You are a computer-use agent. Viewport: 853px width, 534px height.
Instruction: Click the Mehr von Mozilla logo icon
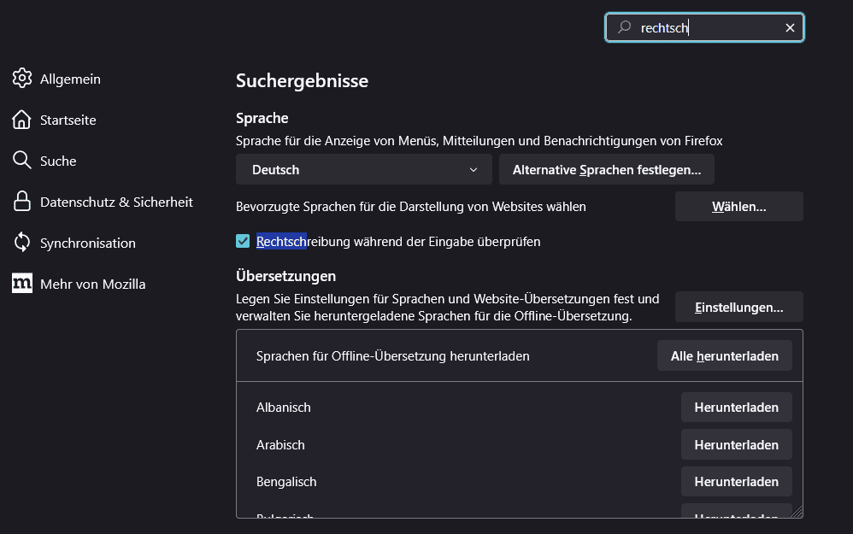pyautogui.click(x=22, y=284)
